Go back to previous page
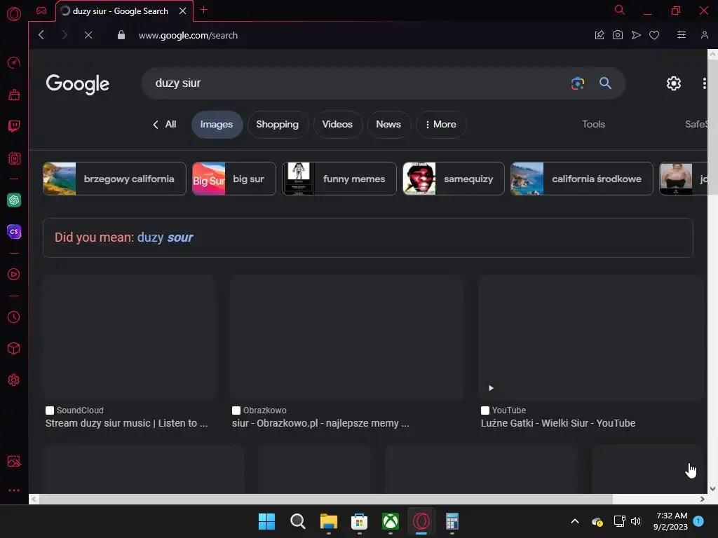 41,35
